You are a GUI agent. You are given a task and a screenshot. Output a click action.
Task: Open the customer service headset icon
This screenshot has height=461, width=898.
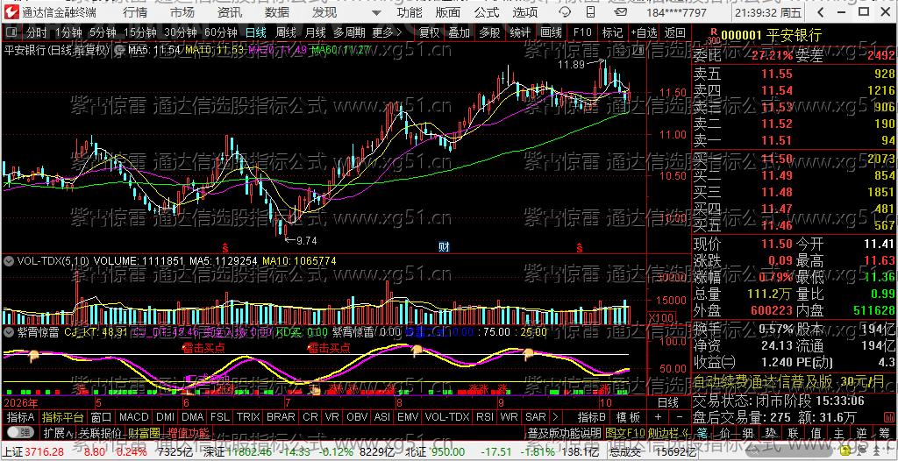point(565,12)
